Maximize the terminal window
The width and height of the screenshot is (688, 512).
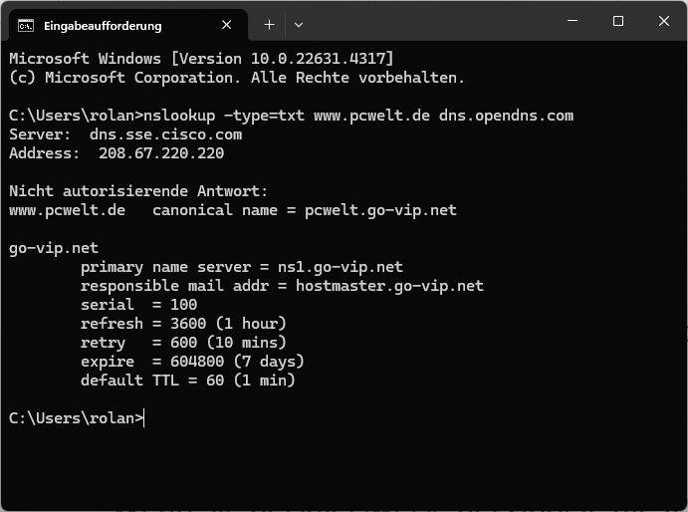pyautogui.click(x=618, y=21)
